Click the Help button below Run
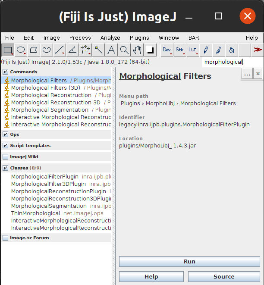The image size is (264, 285). (151, 276)
